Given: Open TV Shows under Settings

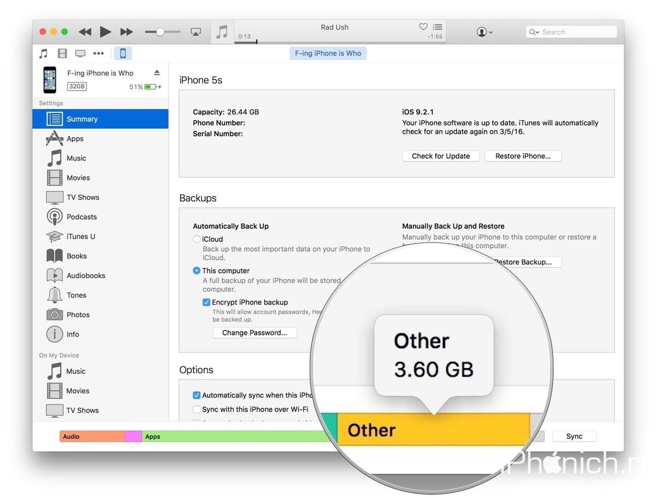Looking at the screenshot, I should pos(100,197).
